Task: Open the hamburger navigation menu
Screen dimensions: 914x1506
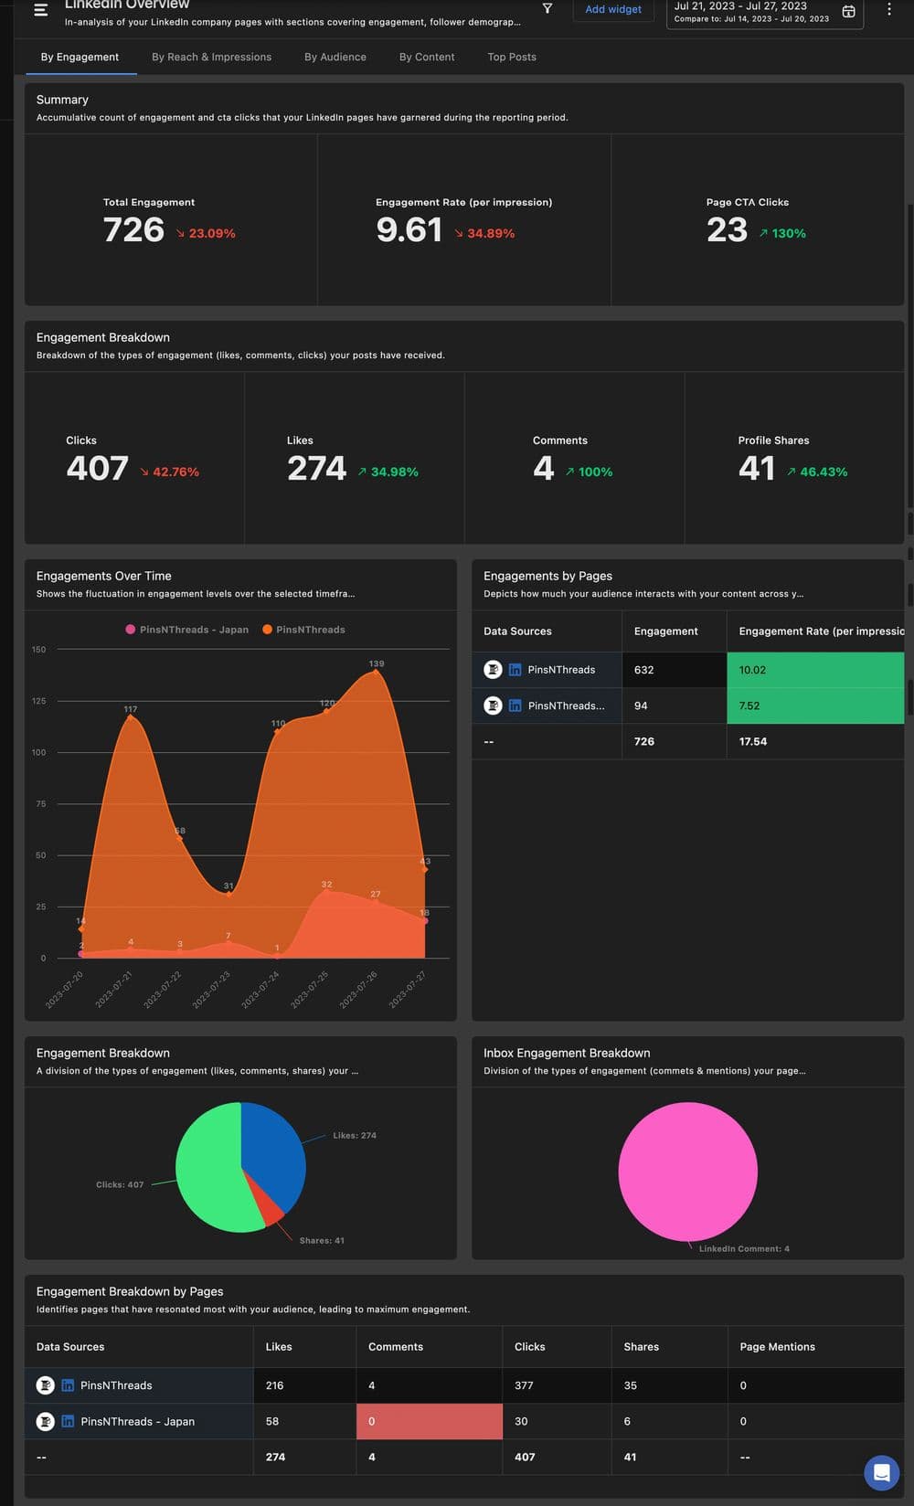Action: (x=40, y=10)
